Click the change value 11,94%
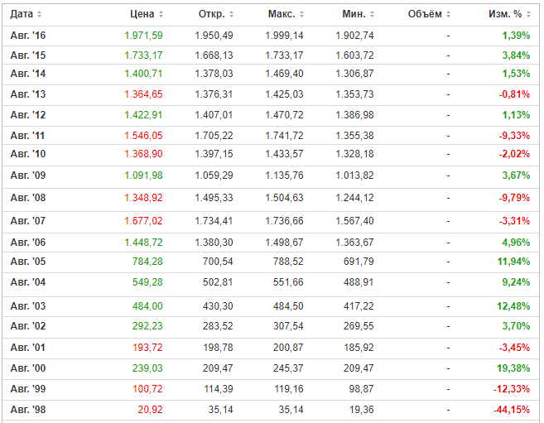This screenshot has height=423, width=544. pyautogui.click(x=514, y=262)
